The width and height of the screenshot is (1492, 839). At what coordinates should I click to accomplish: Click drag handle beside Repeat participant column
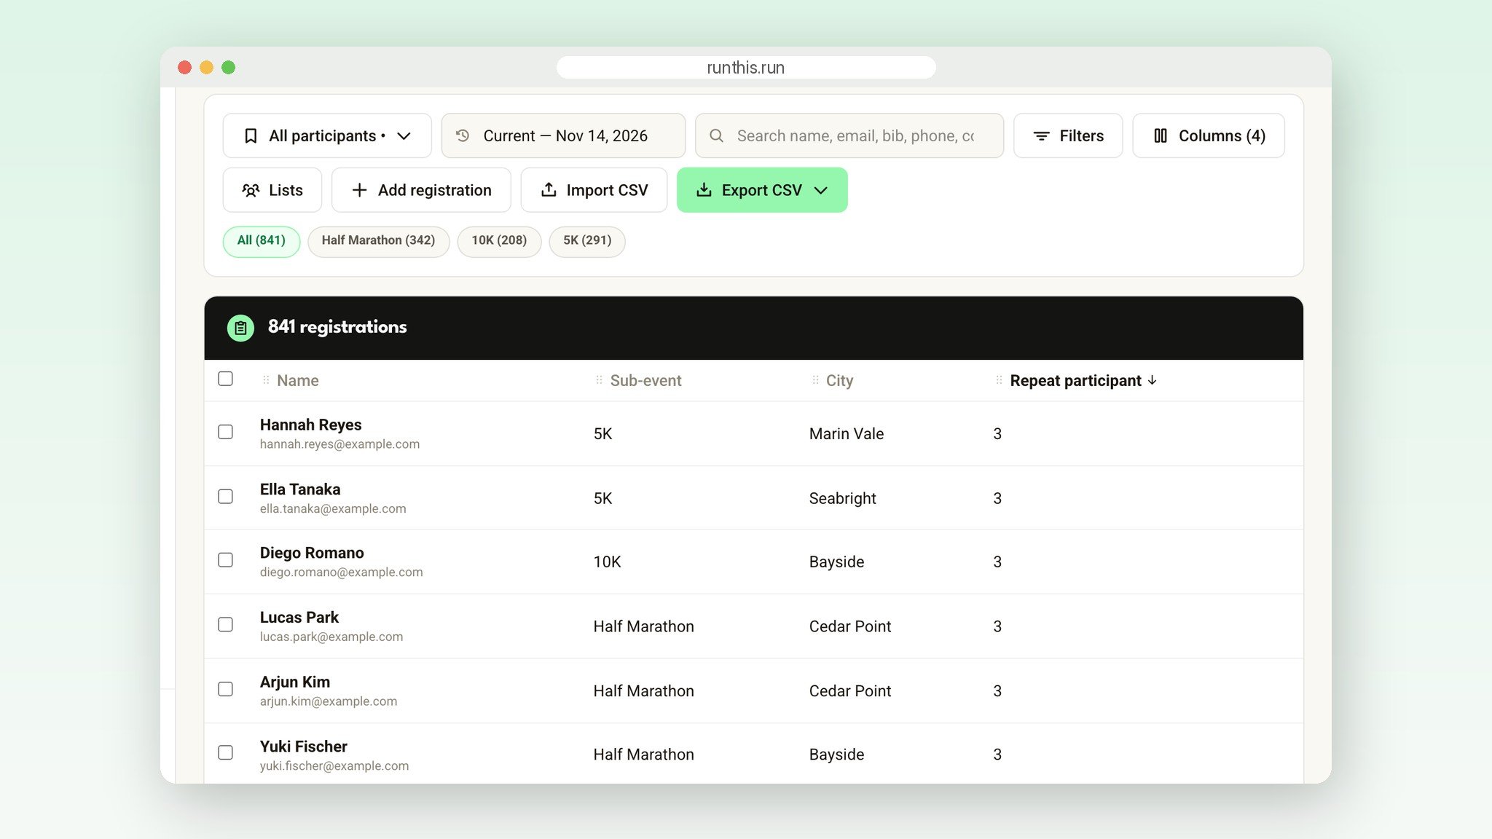(x=999, y=380)
